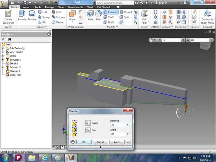The height and width of the screenshot is (162, 216).
Task: Choose the Split tool
Action: tap(124, 17)
